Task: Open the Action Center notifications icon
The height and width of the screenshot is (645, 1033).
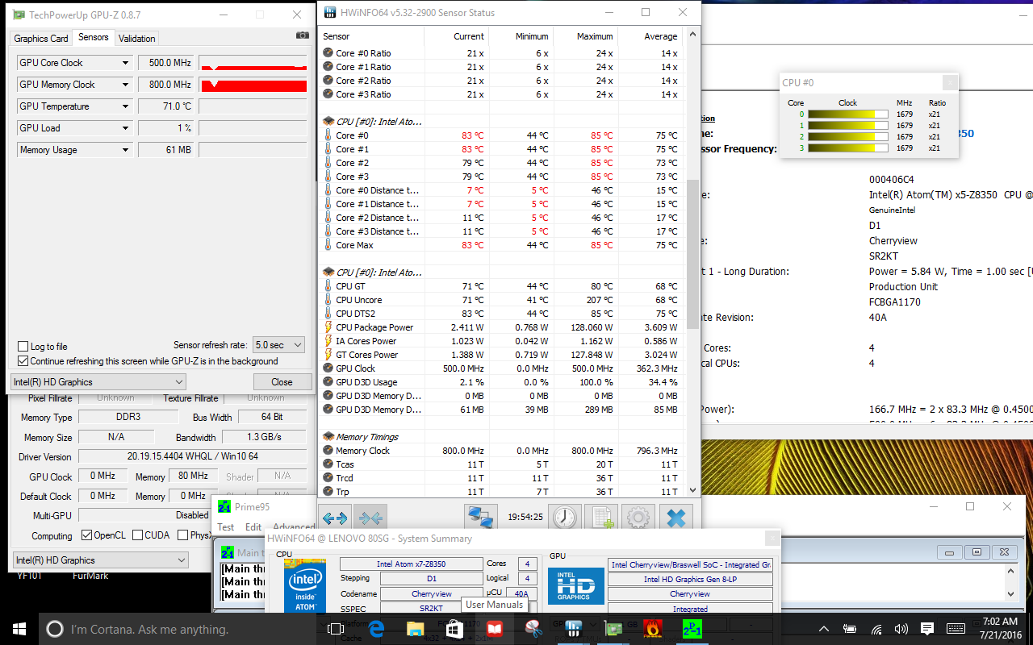Action: (x=927, y=629)
